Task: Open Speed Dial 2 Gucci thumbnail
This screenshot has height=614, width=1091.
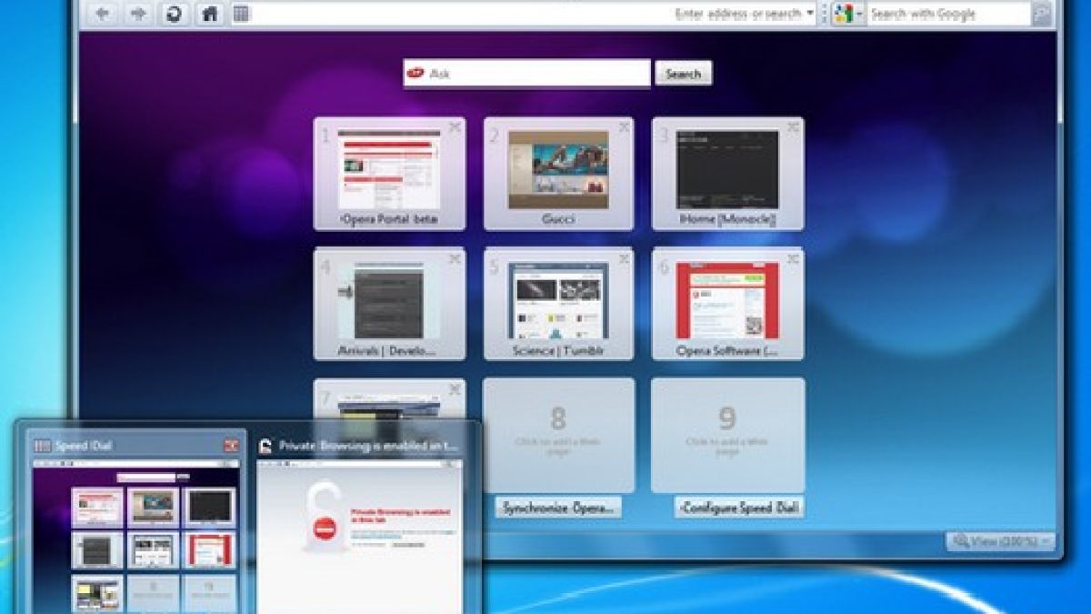Action: 558,173
